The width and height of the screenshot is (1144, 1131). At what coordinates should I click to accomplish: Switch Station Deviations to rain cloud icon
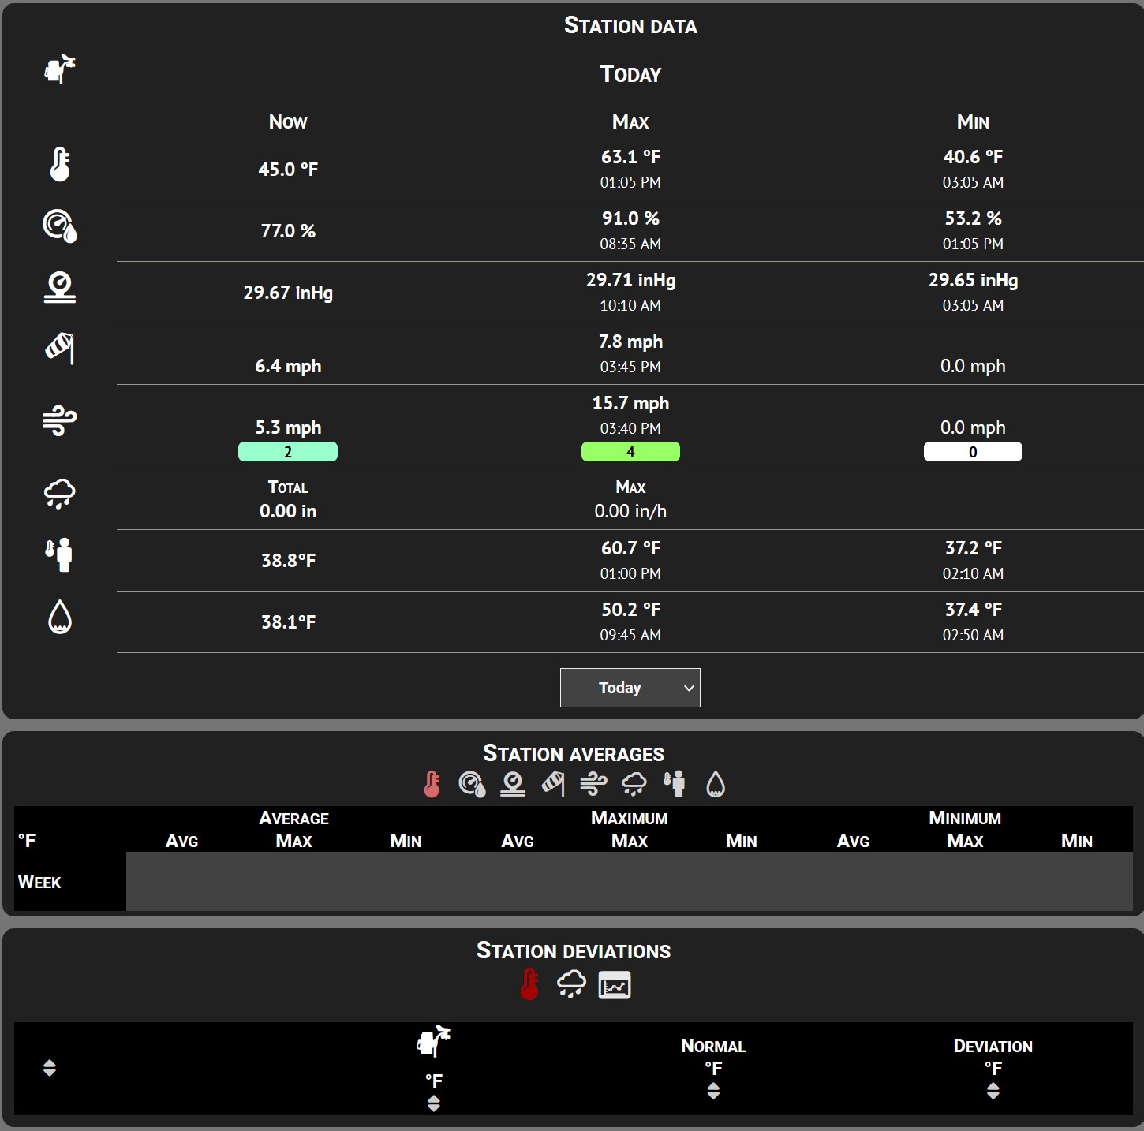571,985
